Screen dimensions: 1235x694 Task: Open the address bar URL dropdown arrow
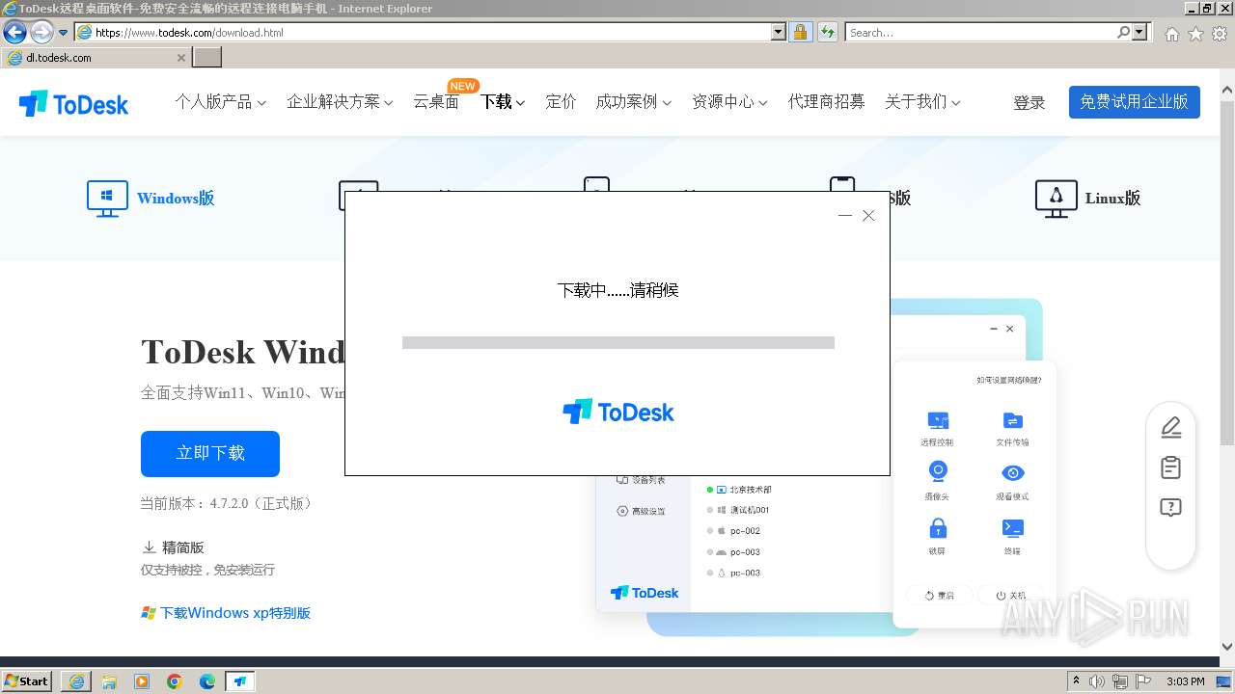pos(779,32)
